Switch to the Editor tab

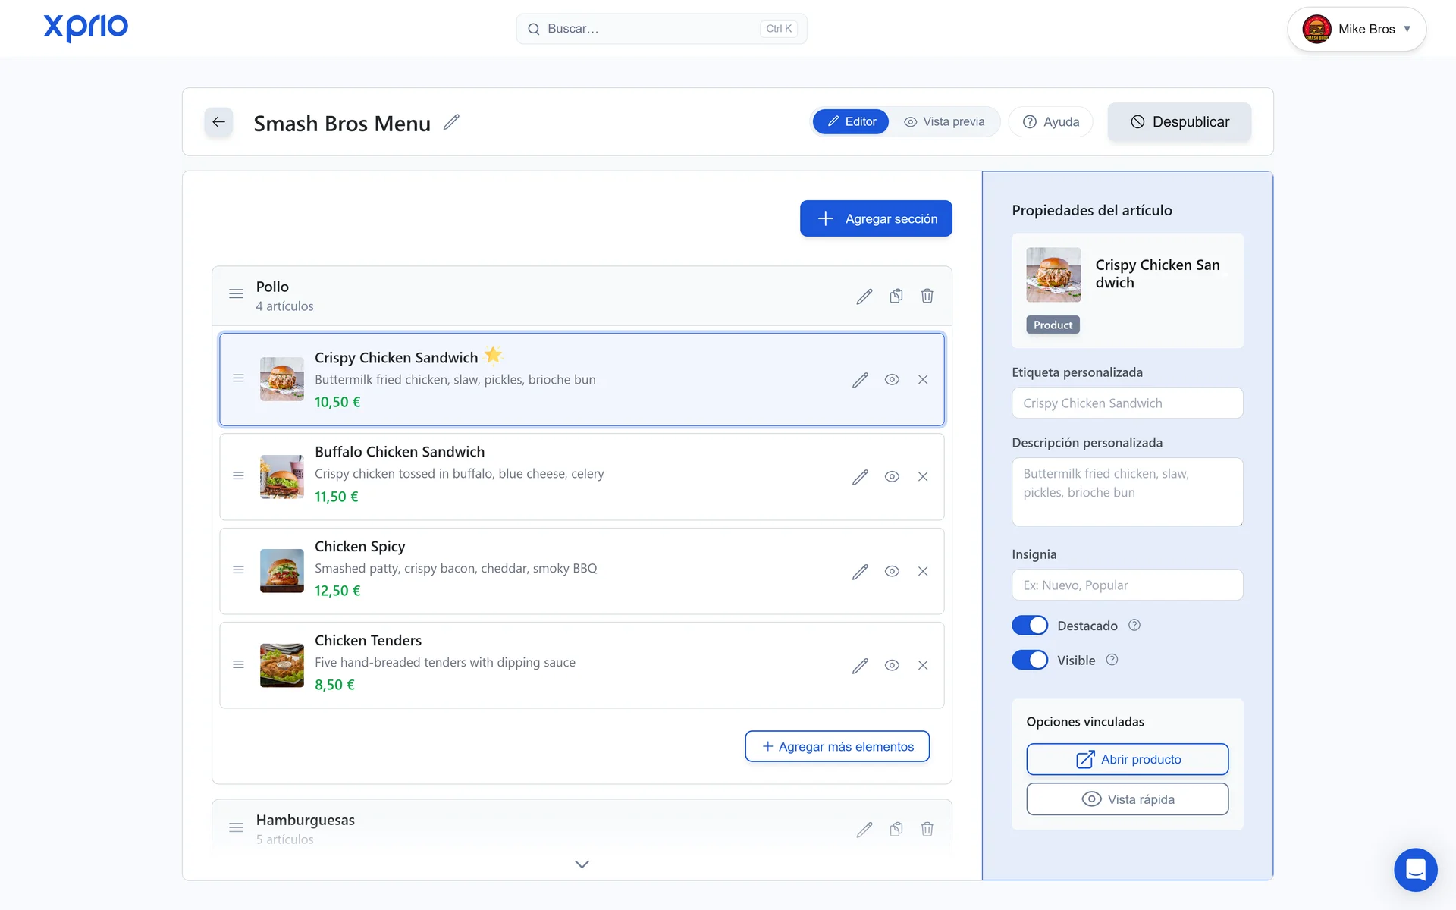[x=850, y=121]
